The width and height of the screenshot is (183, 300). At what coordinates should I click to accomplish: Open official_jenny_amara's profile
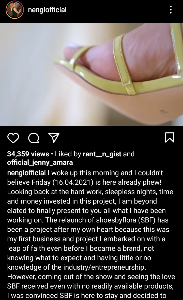click(x=40, y=162)
